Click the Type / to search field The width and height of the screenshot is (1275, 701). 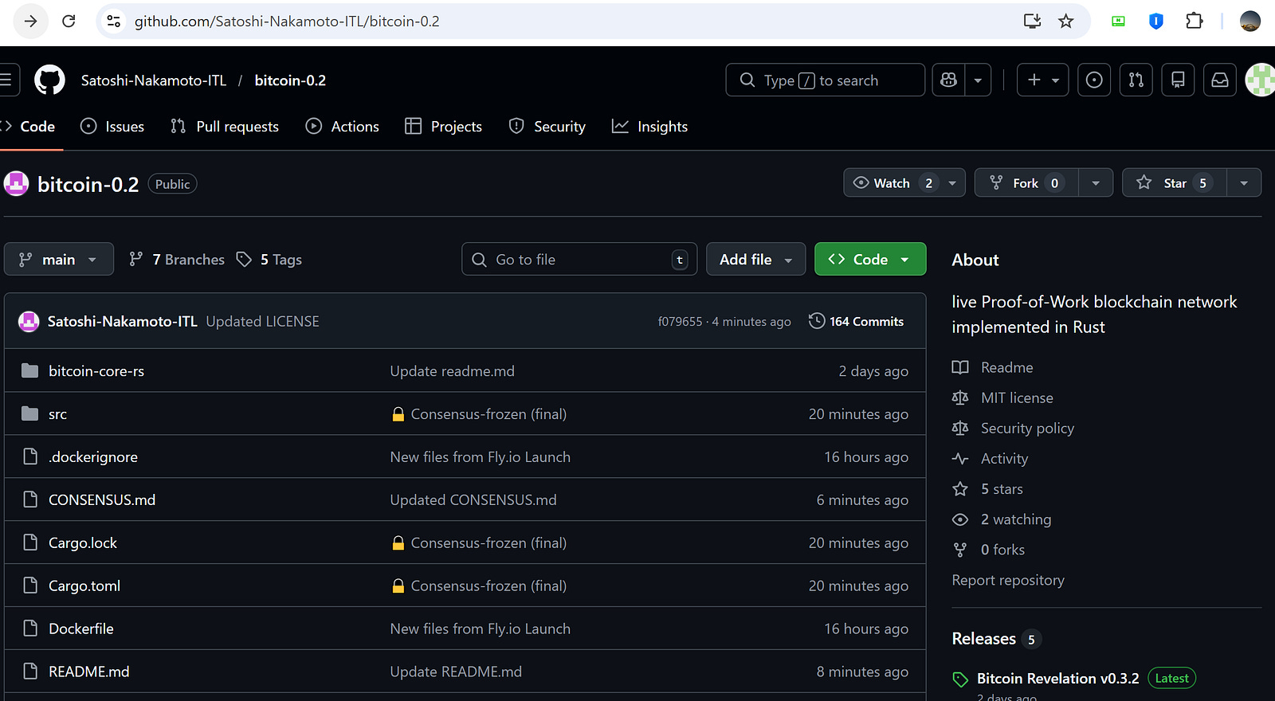[825, 80]
